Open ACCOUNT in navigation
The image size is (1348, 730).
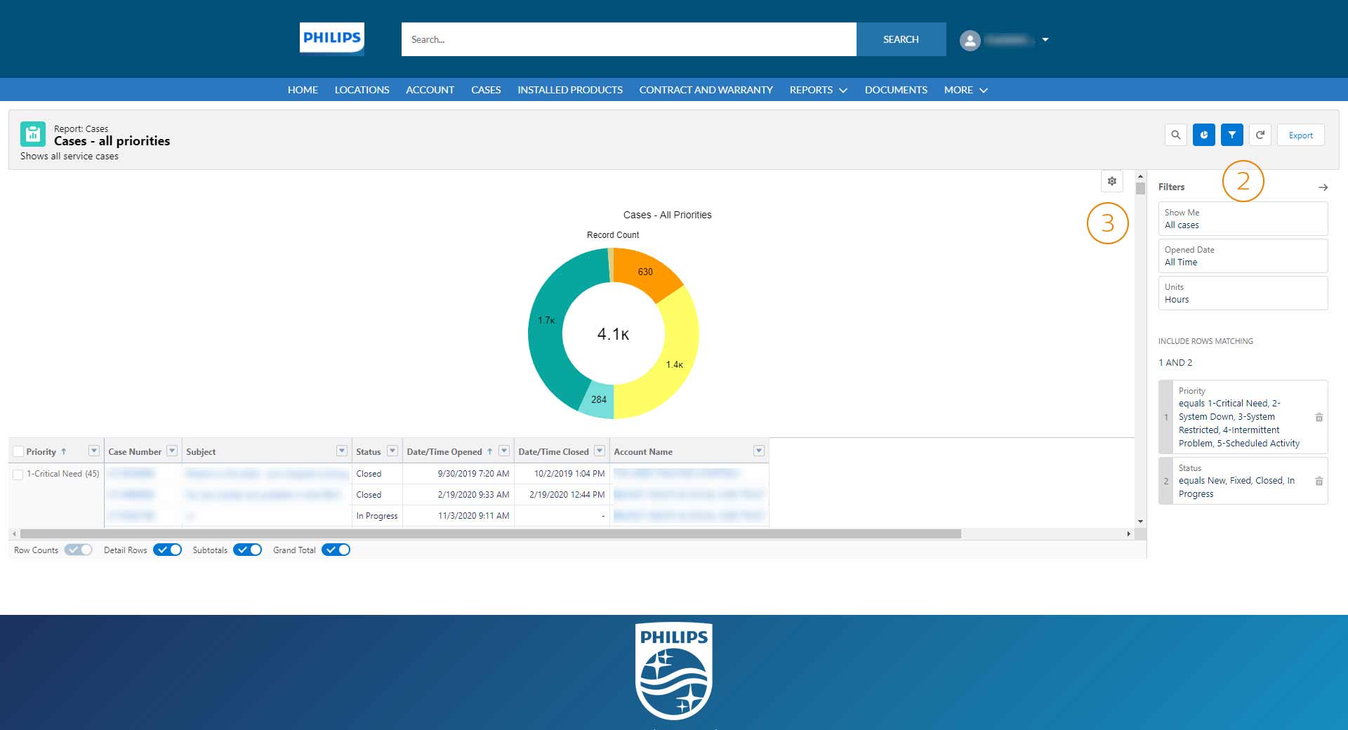(x=430, y=90)
